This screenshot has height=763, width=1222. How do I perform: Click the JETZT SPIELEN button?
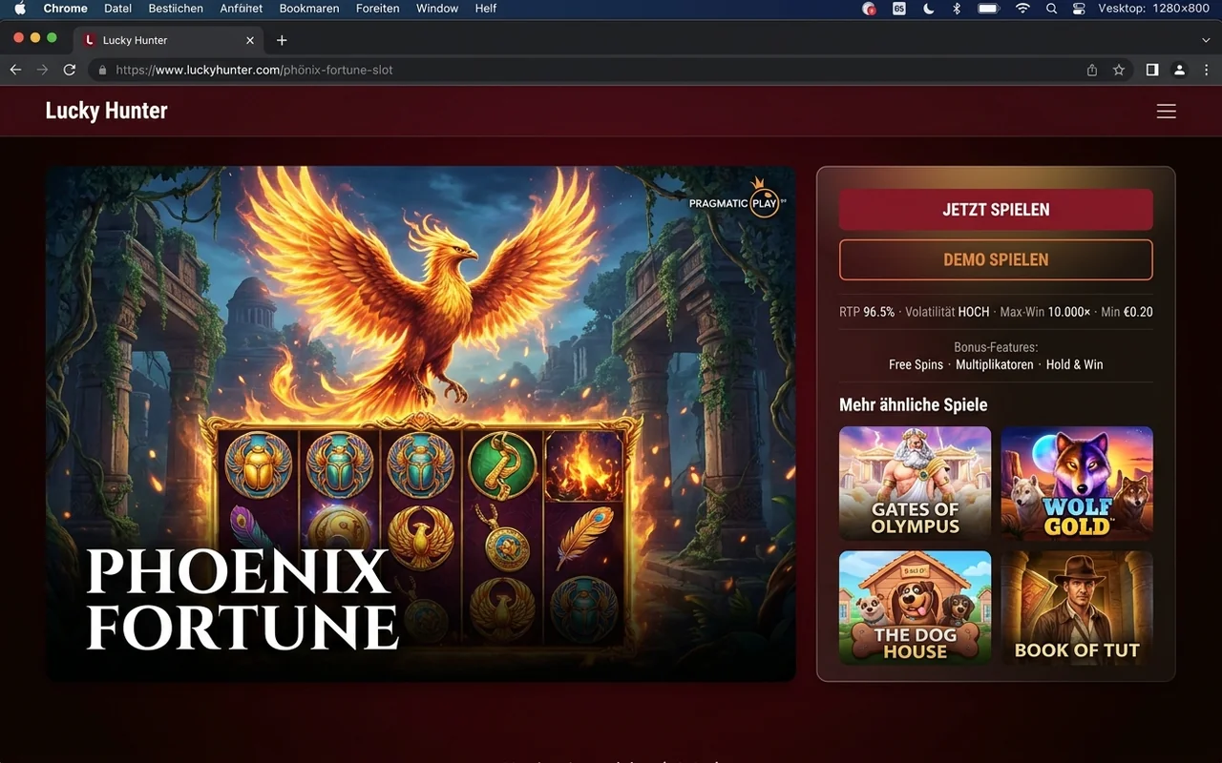[996, 210]
